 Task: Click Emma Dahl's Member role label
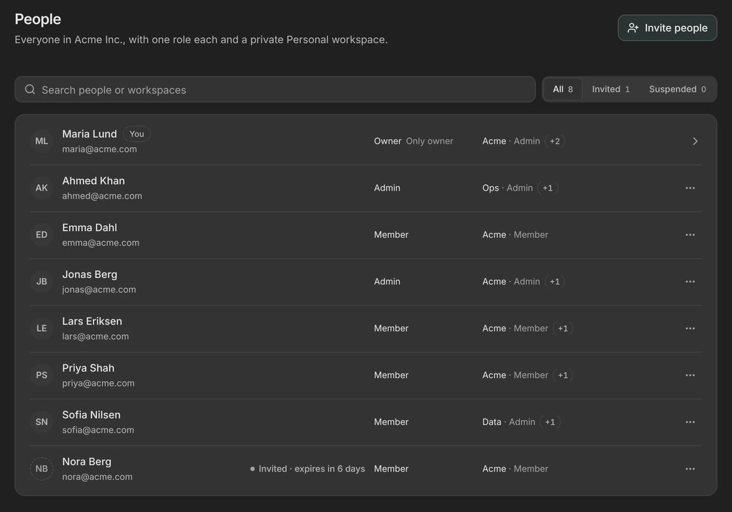[391, 234]
